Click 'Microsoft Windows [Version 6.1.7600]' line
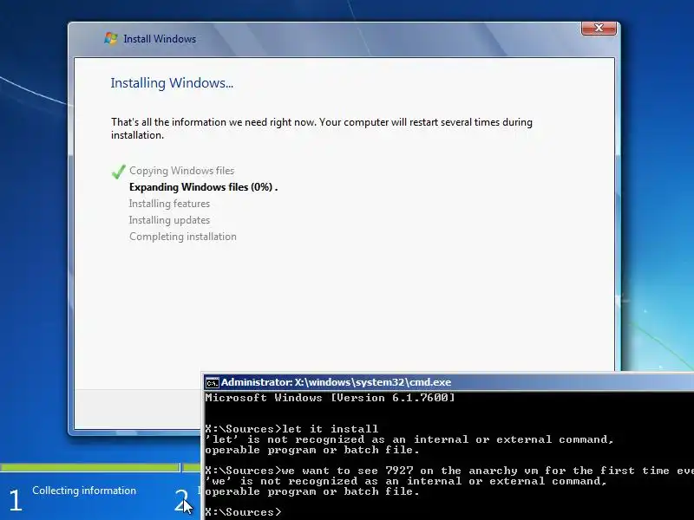 (x=330, y=398)
